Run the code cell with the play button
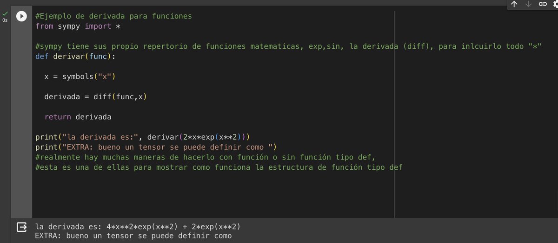Image resolution: width=558 pixels, height=243 pixels. (21, 16)
